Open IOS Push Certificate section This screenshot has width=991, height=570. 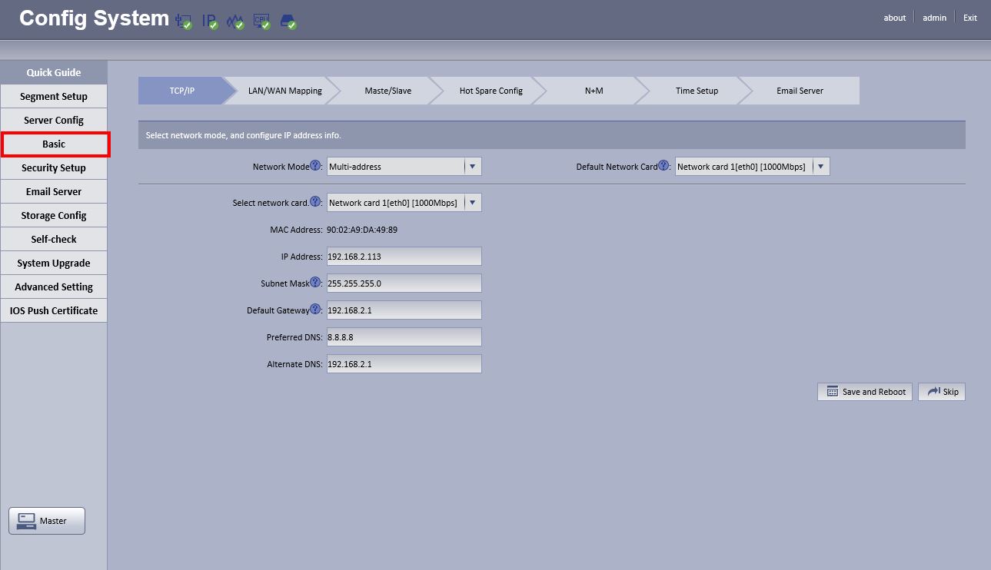point(54,311)
